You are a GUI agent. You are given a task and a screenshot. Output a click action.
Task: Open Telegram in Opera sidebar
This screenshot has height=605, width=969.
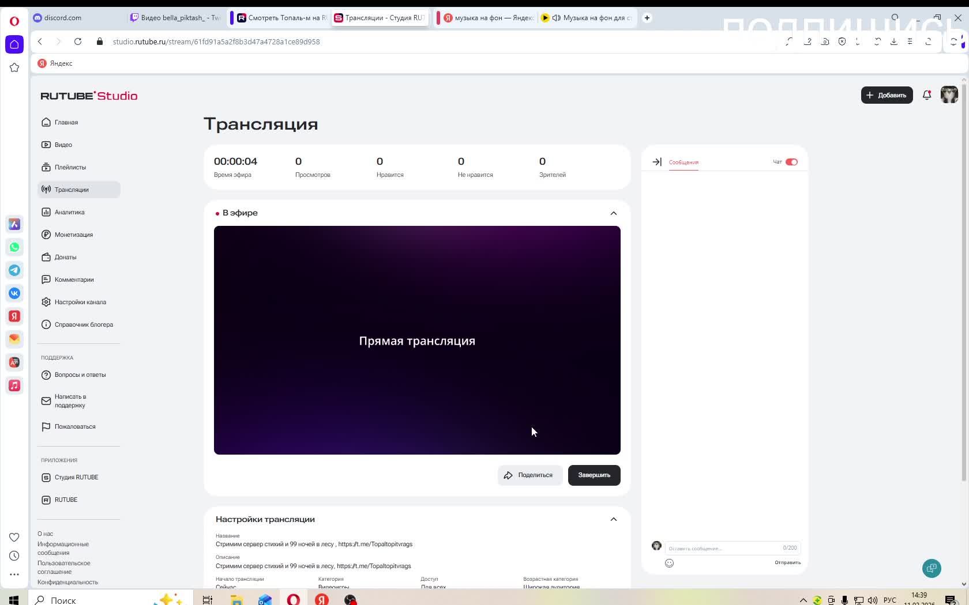click(x=14, y=270)
